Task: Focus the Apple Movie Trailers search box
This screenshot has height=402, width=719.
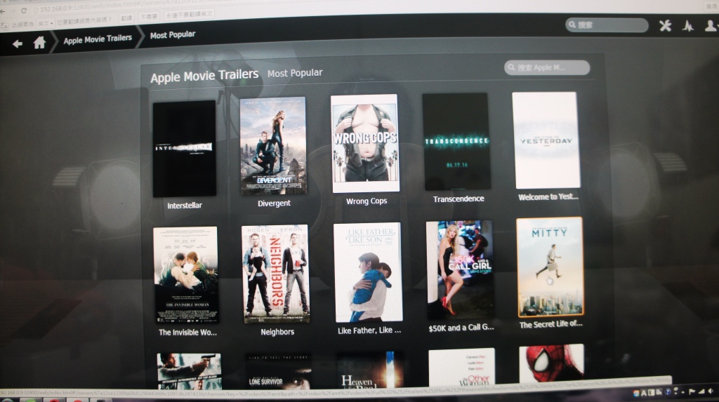Action: click(546, 68)
